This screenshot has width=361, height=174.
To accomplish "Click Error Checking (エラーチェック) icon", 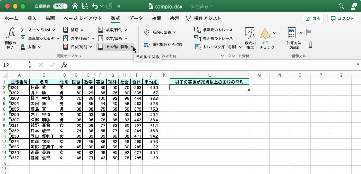I will pos(265,34).
